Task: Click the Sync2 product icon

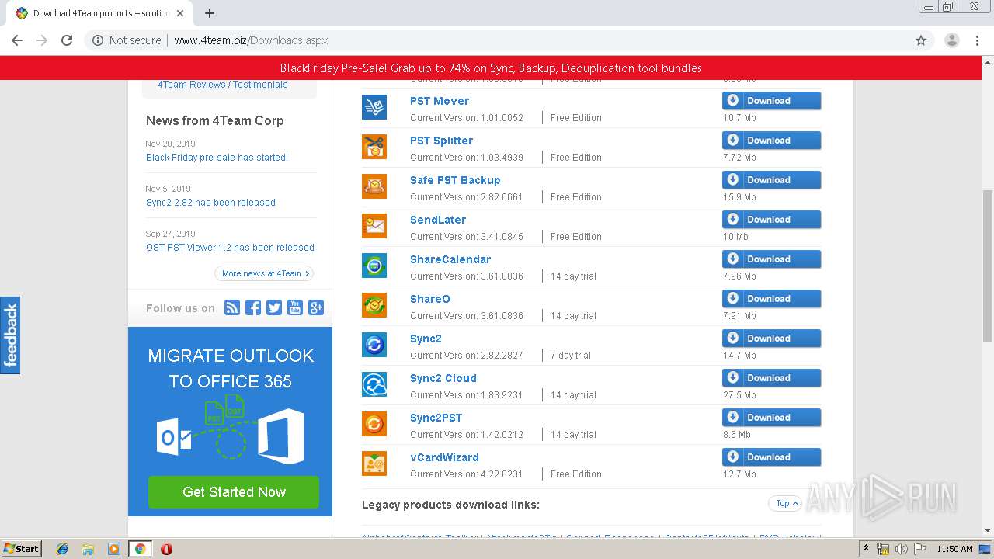Action: [x=374, y=345]
